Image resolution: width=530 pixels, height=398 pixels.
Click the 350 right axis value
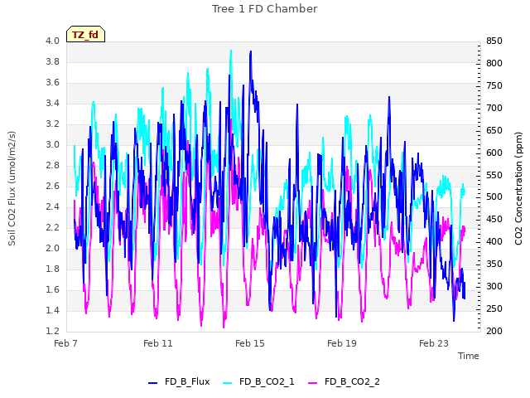(x=494, y=264)
